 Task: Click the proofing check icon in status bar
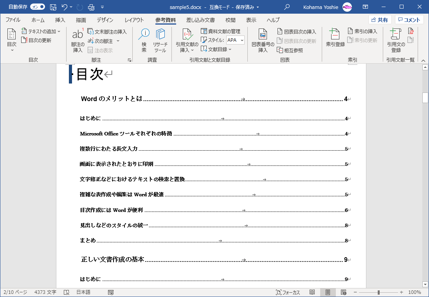pos(67,292)
